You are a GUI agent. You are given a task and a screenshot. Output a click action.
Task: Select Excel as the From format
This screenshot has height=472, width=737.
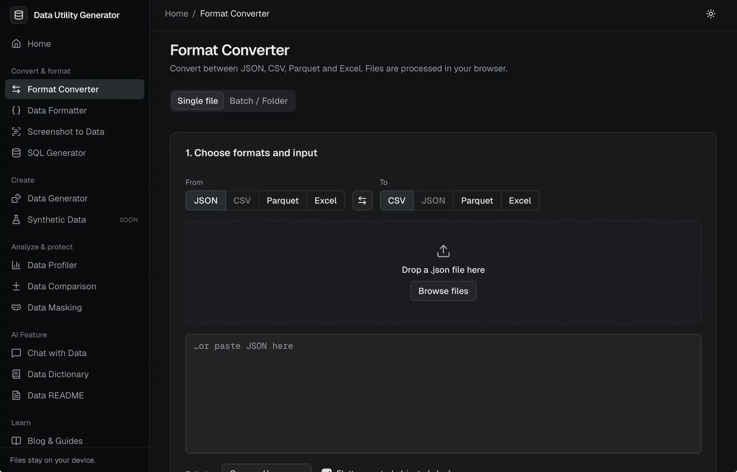[x=326, y=201]
